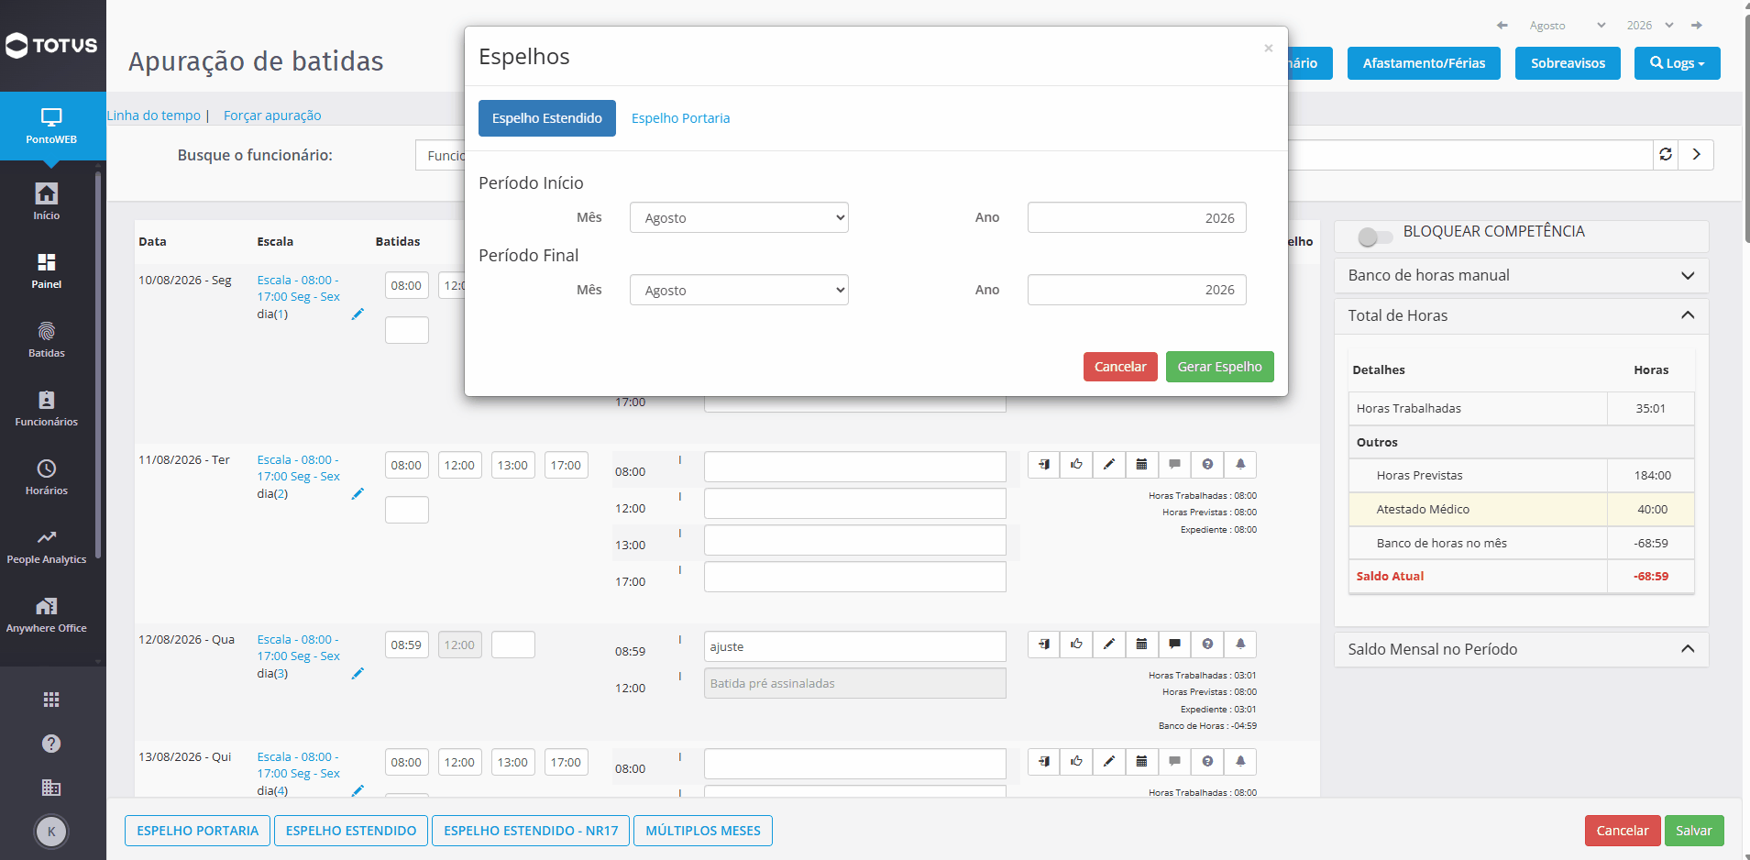Click Salvar at the bottom right

[x=1694, y=831]
